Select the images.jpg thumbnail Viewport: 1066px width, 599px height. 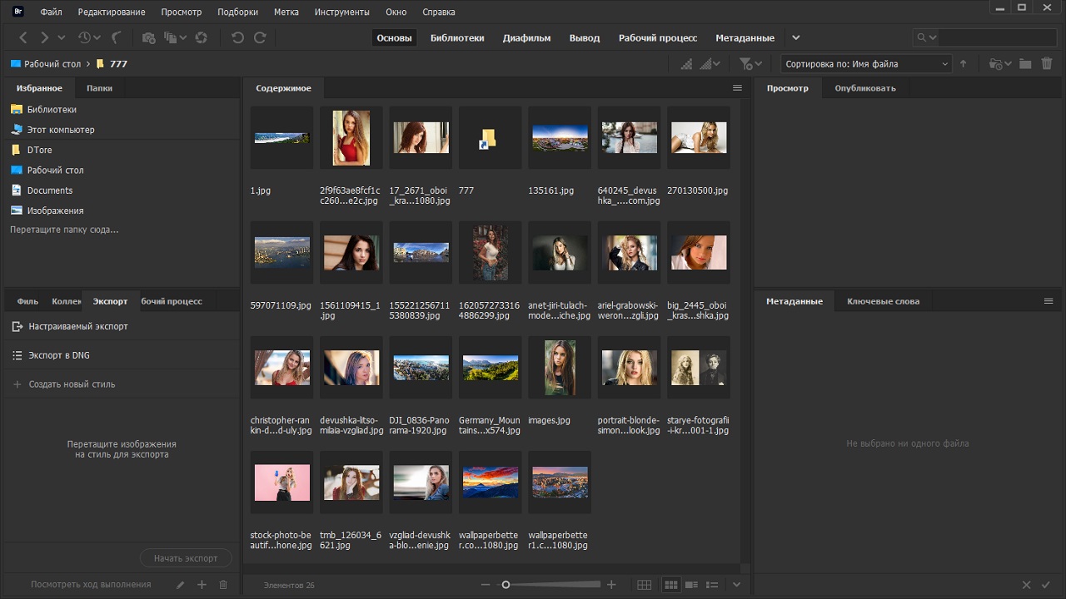click(x=559, y=368)
